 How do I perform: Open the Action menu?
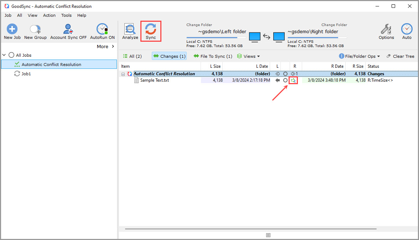pyautogui.click(x=50, y=16)
